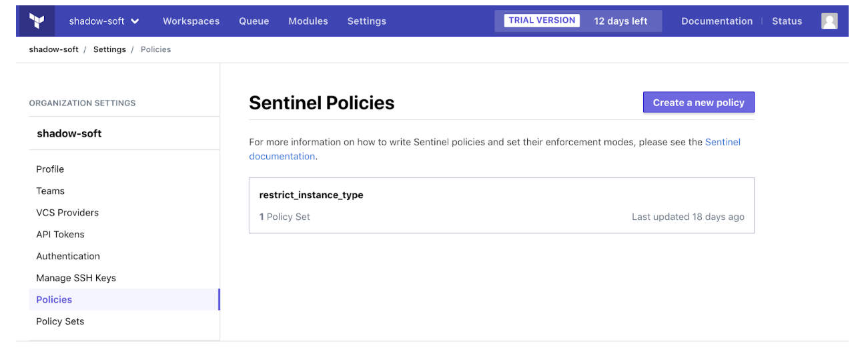Follow the Sentinel documentation link
Viewport: 858px width, 364px height.
point(723,142)
